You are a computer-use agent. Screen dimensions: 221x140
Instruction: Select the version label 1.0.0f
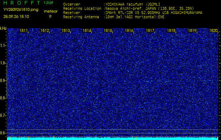click(x=48, y=3)
